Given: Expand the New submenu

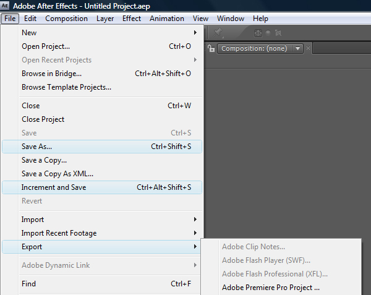Looking at the screenshot, I should tap(102, 33).
